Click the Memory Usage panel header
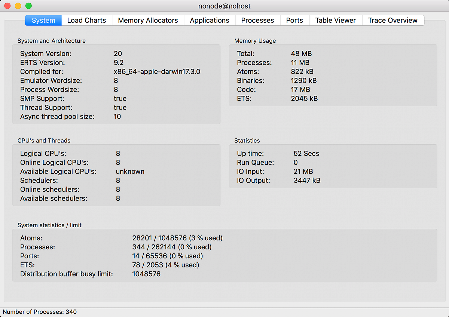Image resolution: width=449 pixels, height=317 pixels. coord(255,41)
